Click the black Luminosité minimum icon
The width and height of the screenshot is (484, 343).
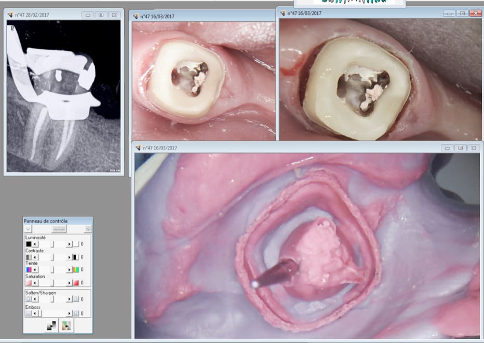29,243
